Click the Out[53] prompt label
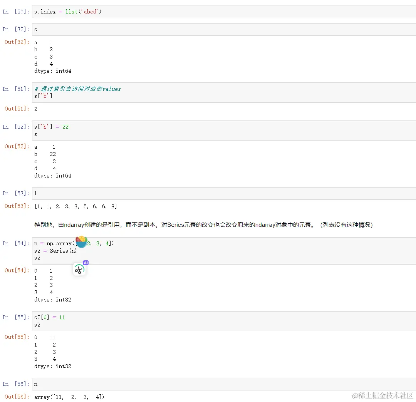 17,206
